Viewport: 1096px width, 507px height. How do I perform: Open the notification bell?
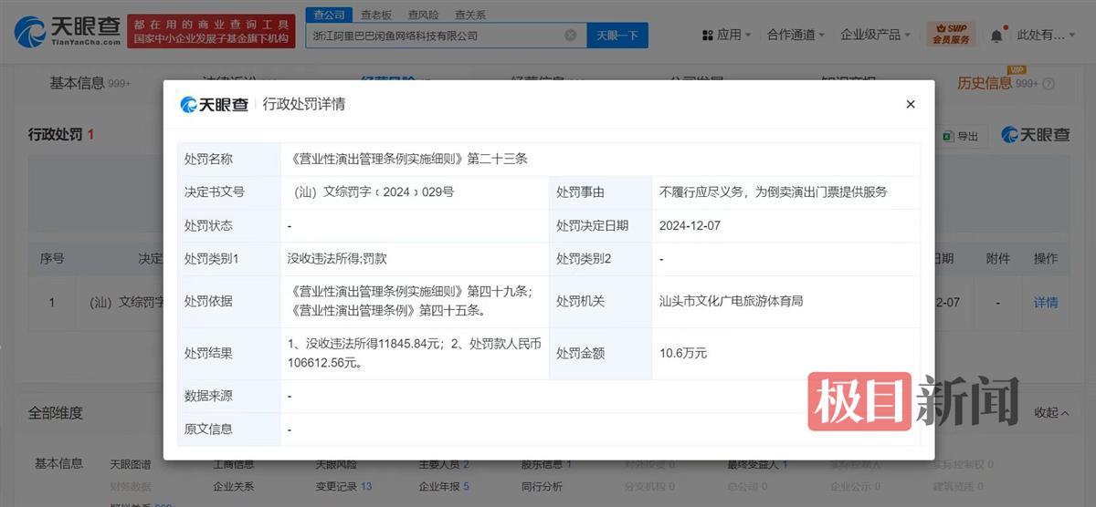click(996, 34)
